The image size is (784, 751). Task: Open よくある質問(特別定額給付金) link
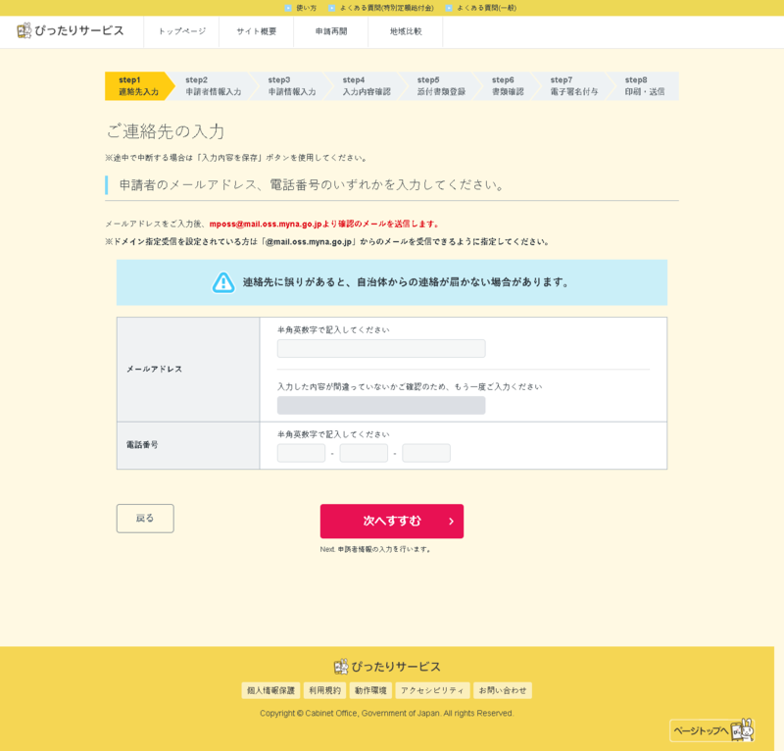381,8
